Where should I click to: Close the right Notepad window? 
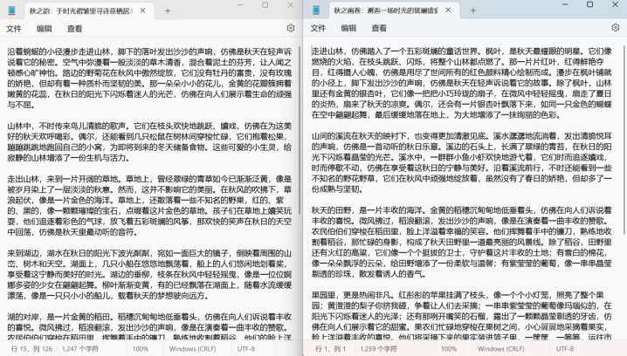point(615,4)
